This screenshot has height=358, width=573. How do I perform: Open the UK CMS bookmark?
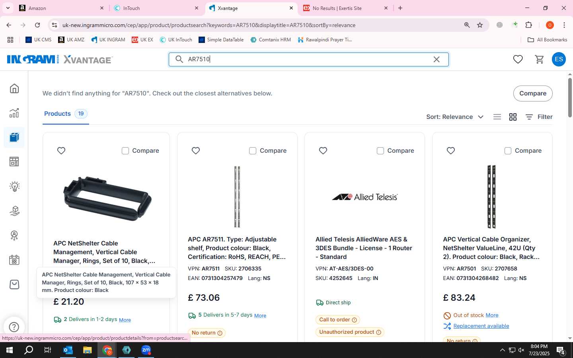(x=39, y=40)
